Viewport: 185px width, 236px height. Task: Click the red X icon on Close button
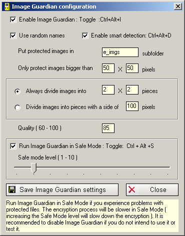[x=132, y=189]
